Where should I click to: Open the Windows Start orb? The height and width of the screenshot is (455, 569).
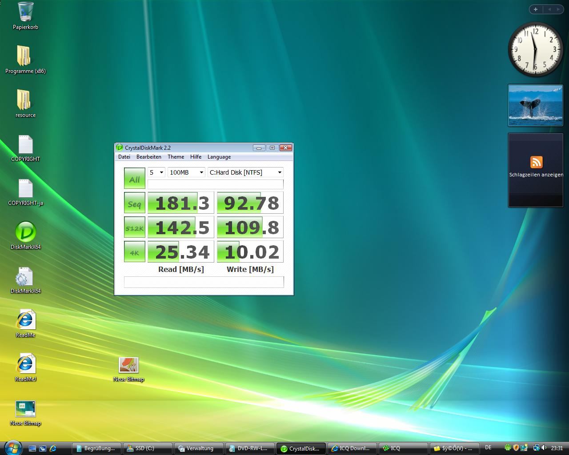(12, 447)
